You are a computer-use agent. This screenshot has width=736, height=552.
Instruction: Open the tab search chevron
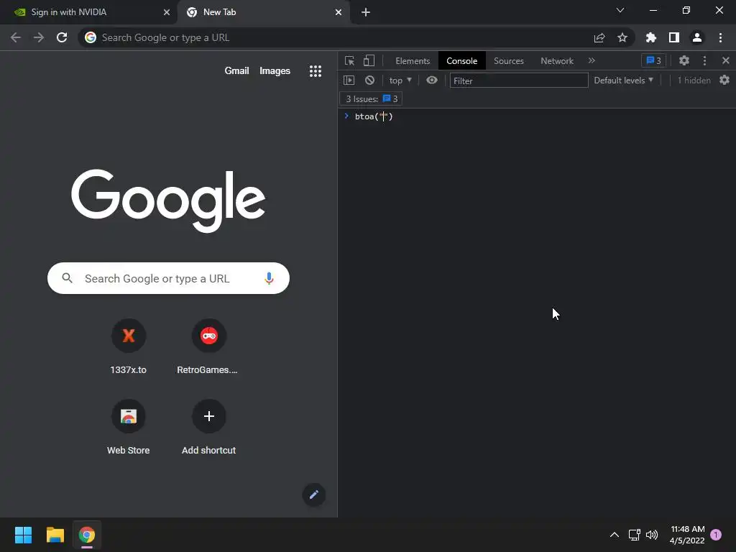click(620, 10)
